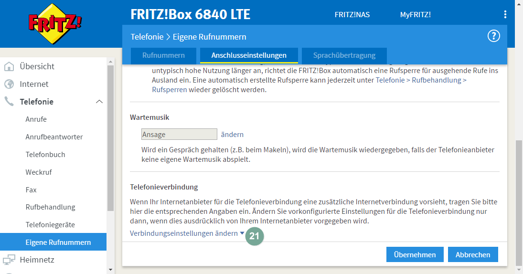Click the Ansage Wartemusik field

[179, 135]
